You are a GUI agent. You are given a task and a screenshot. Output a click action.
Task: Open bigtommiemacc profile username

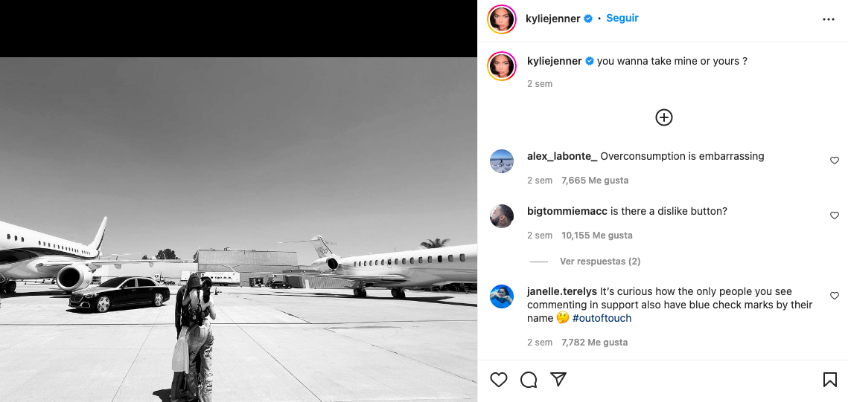coord(567,211)
